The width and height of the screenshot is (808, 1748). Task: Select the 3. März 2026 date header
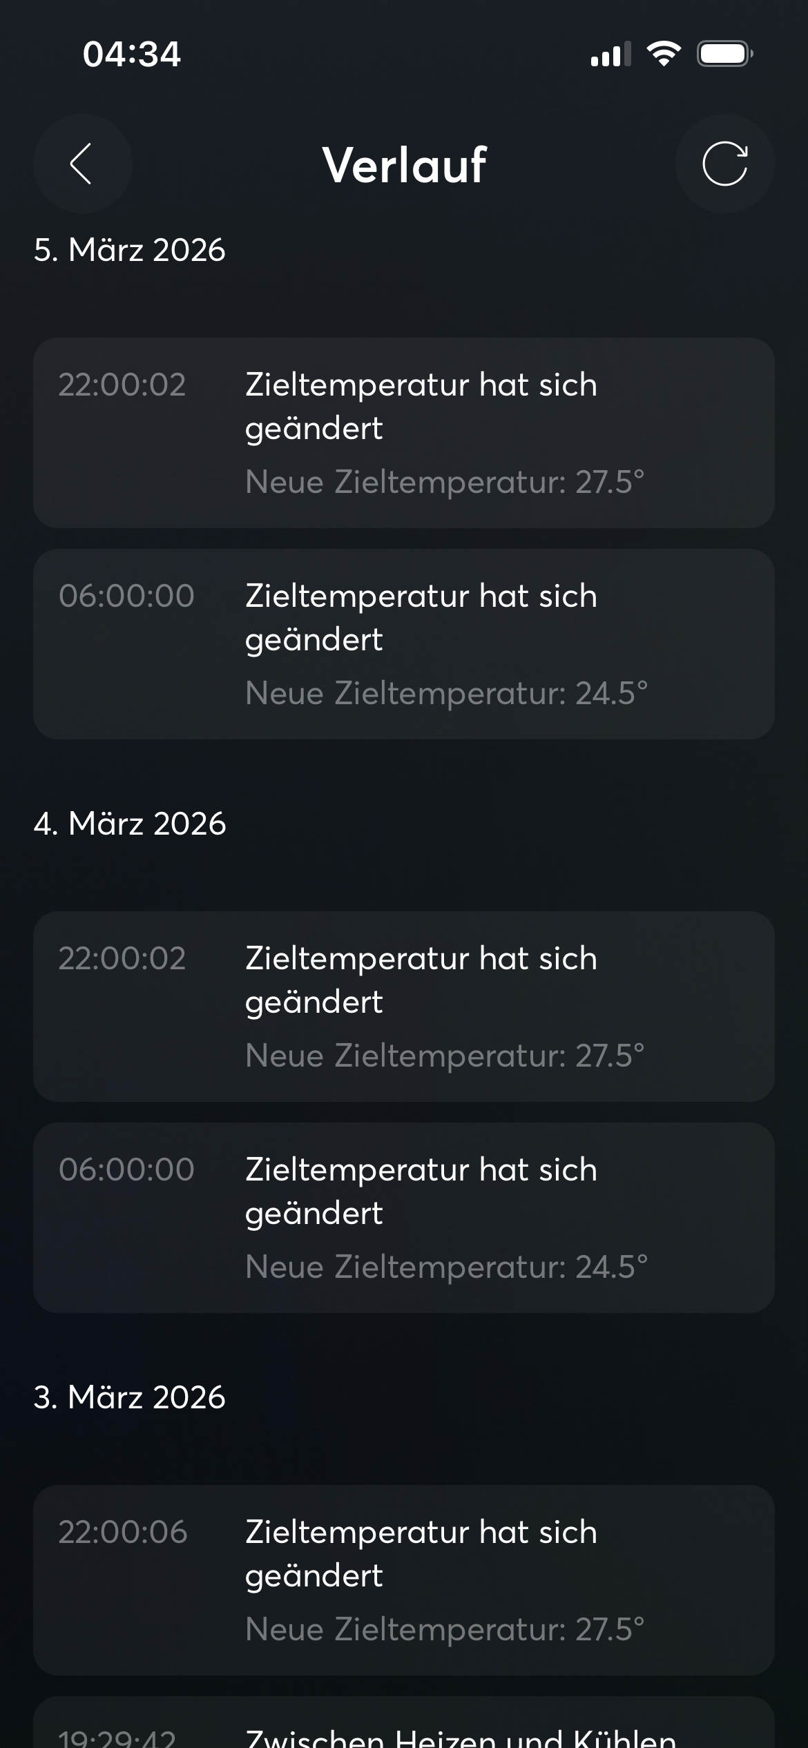tap(130, 1397)
